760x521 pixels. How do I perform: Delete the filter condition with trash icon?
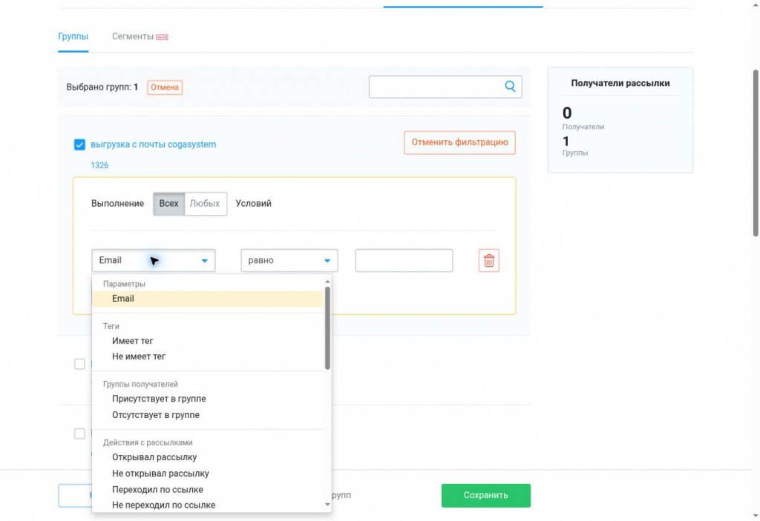(488, 261)
